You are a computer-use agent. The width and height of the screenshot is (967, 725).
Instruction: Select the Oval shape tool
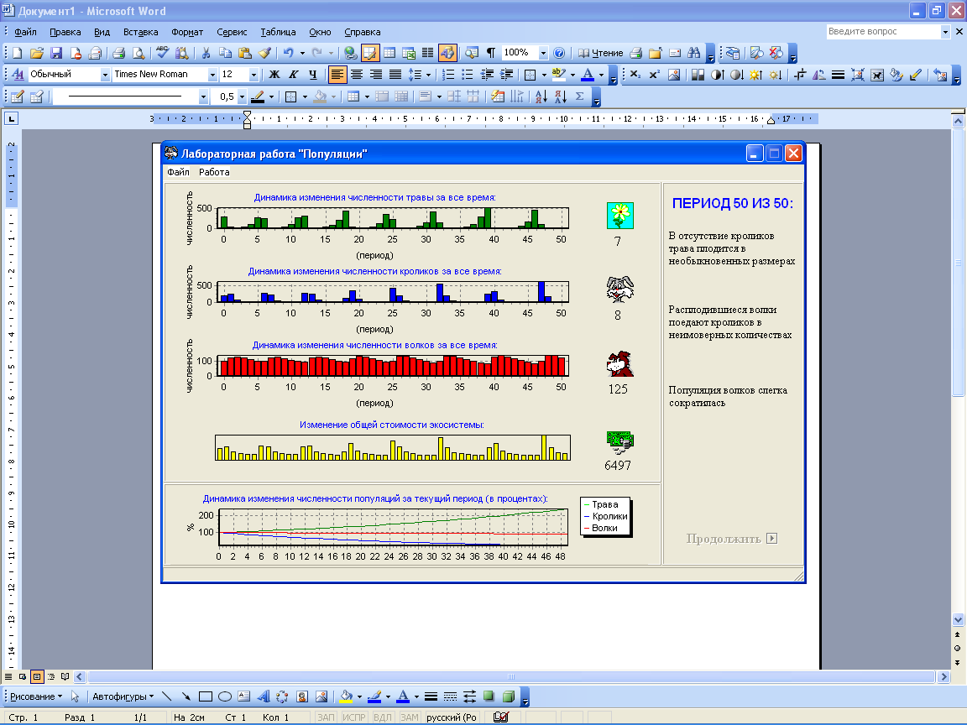coord(225,696)
